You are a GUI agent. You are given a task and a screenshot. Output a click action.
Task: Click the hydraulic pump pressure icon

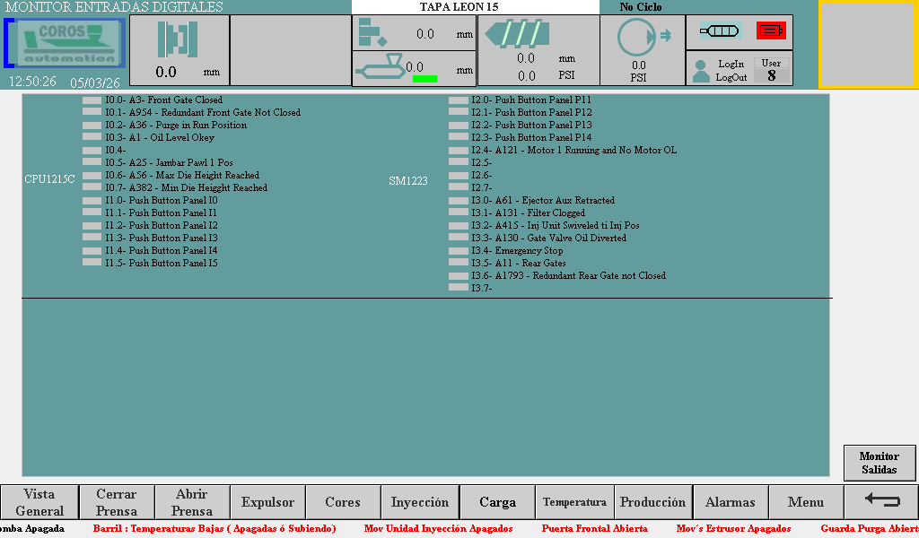(x=639, y=38)
